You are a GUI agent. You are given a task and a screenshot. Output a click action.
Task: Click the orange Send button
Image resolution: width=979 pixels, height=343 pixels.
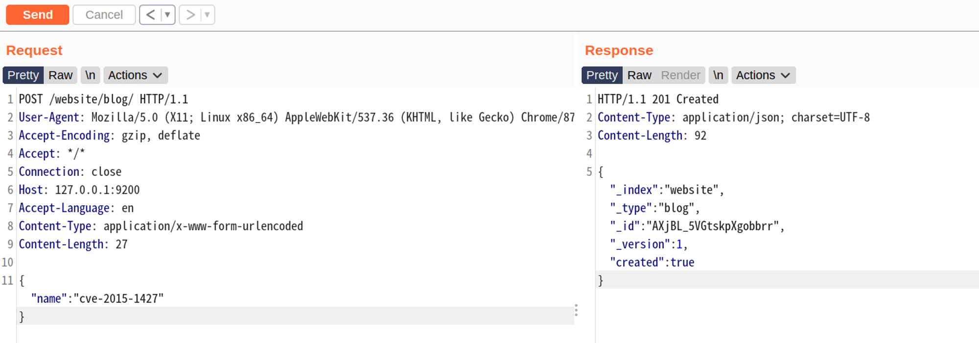click(x=38, y=15)
